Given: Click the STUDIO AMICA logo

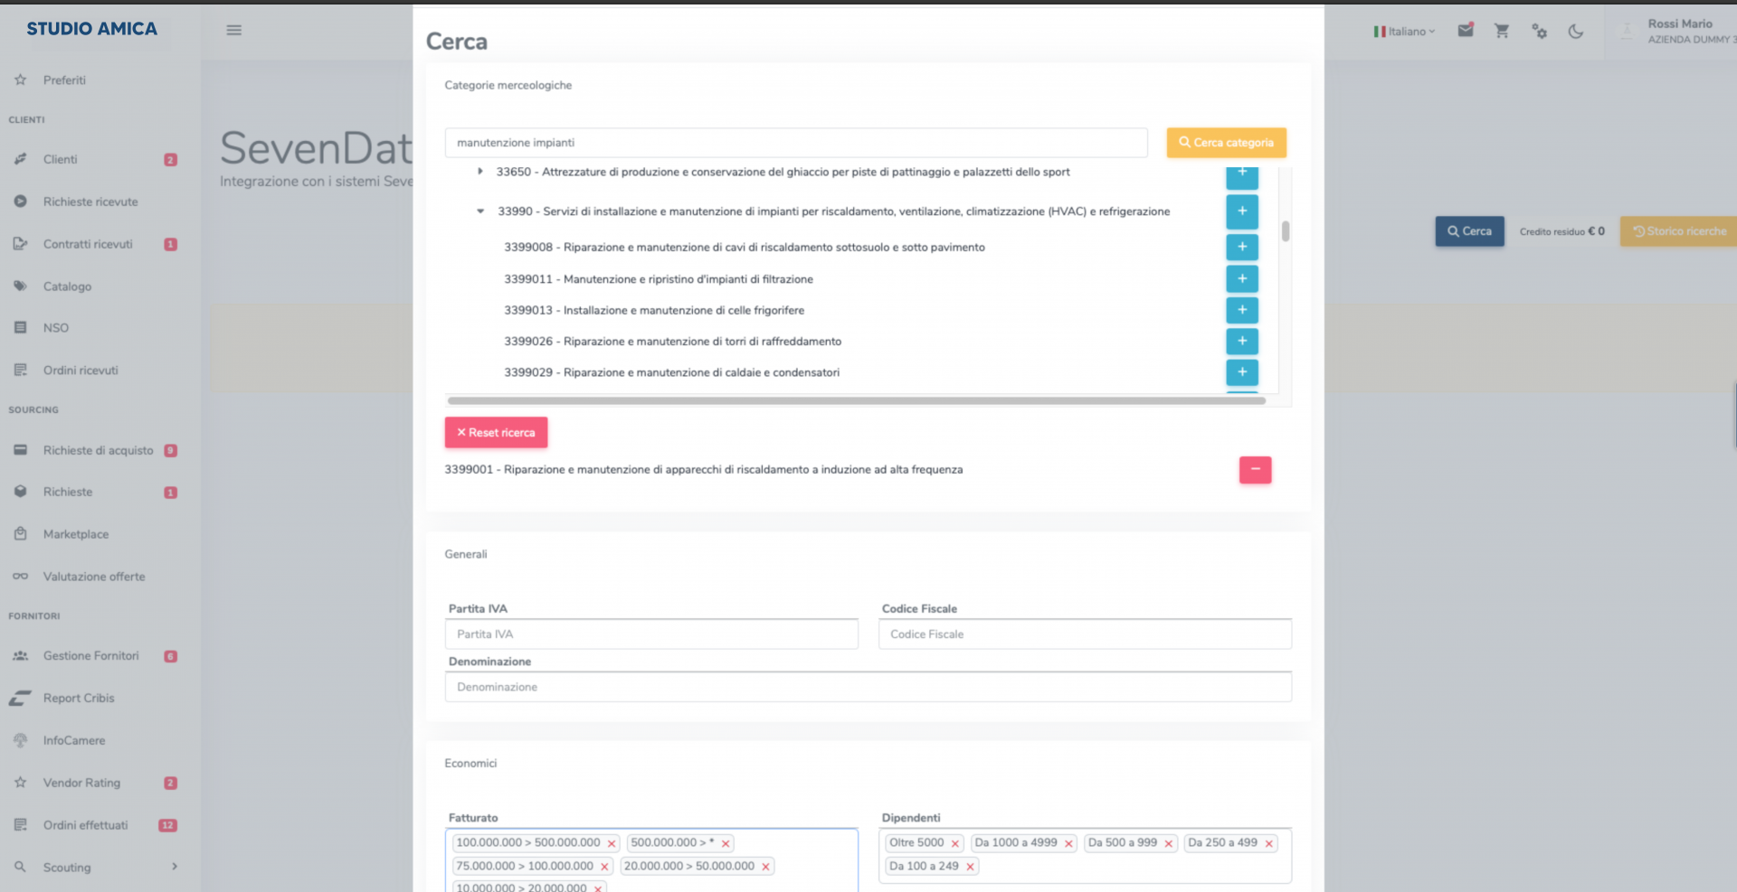Looking at the screenshot, I should coord(91,29).
